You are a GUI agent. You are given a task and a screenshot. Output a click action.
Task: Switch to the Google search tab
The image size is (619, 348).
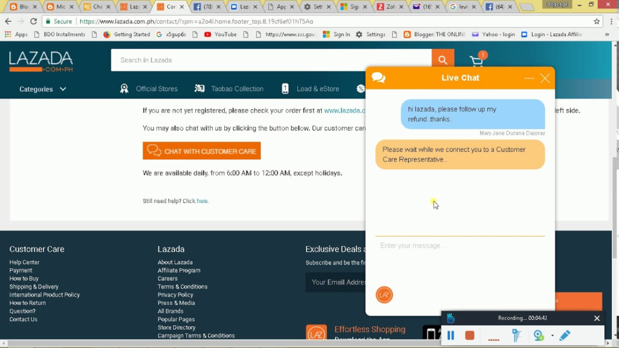[x=462, y=7]
